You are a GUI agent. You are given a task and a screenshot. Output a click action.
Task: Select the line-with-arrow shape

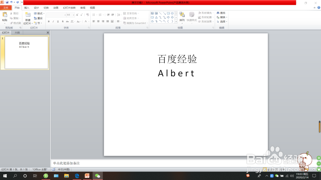pos(164,13)
